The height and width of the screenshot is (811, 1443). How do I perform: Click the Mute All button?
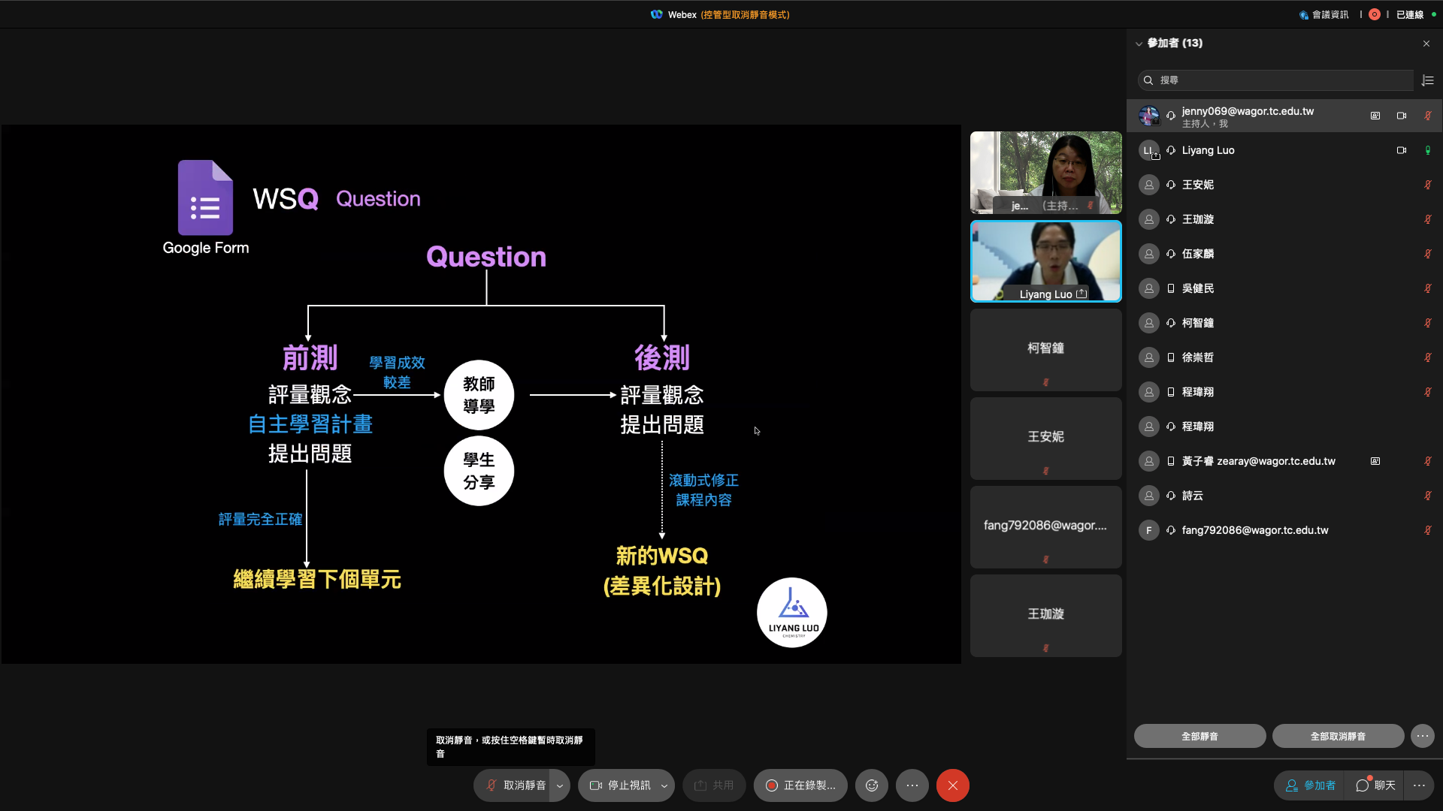(1199, 736)
